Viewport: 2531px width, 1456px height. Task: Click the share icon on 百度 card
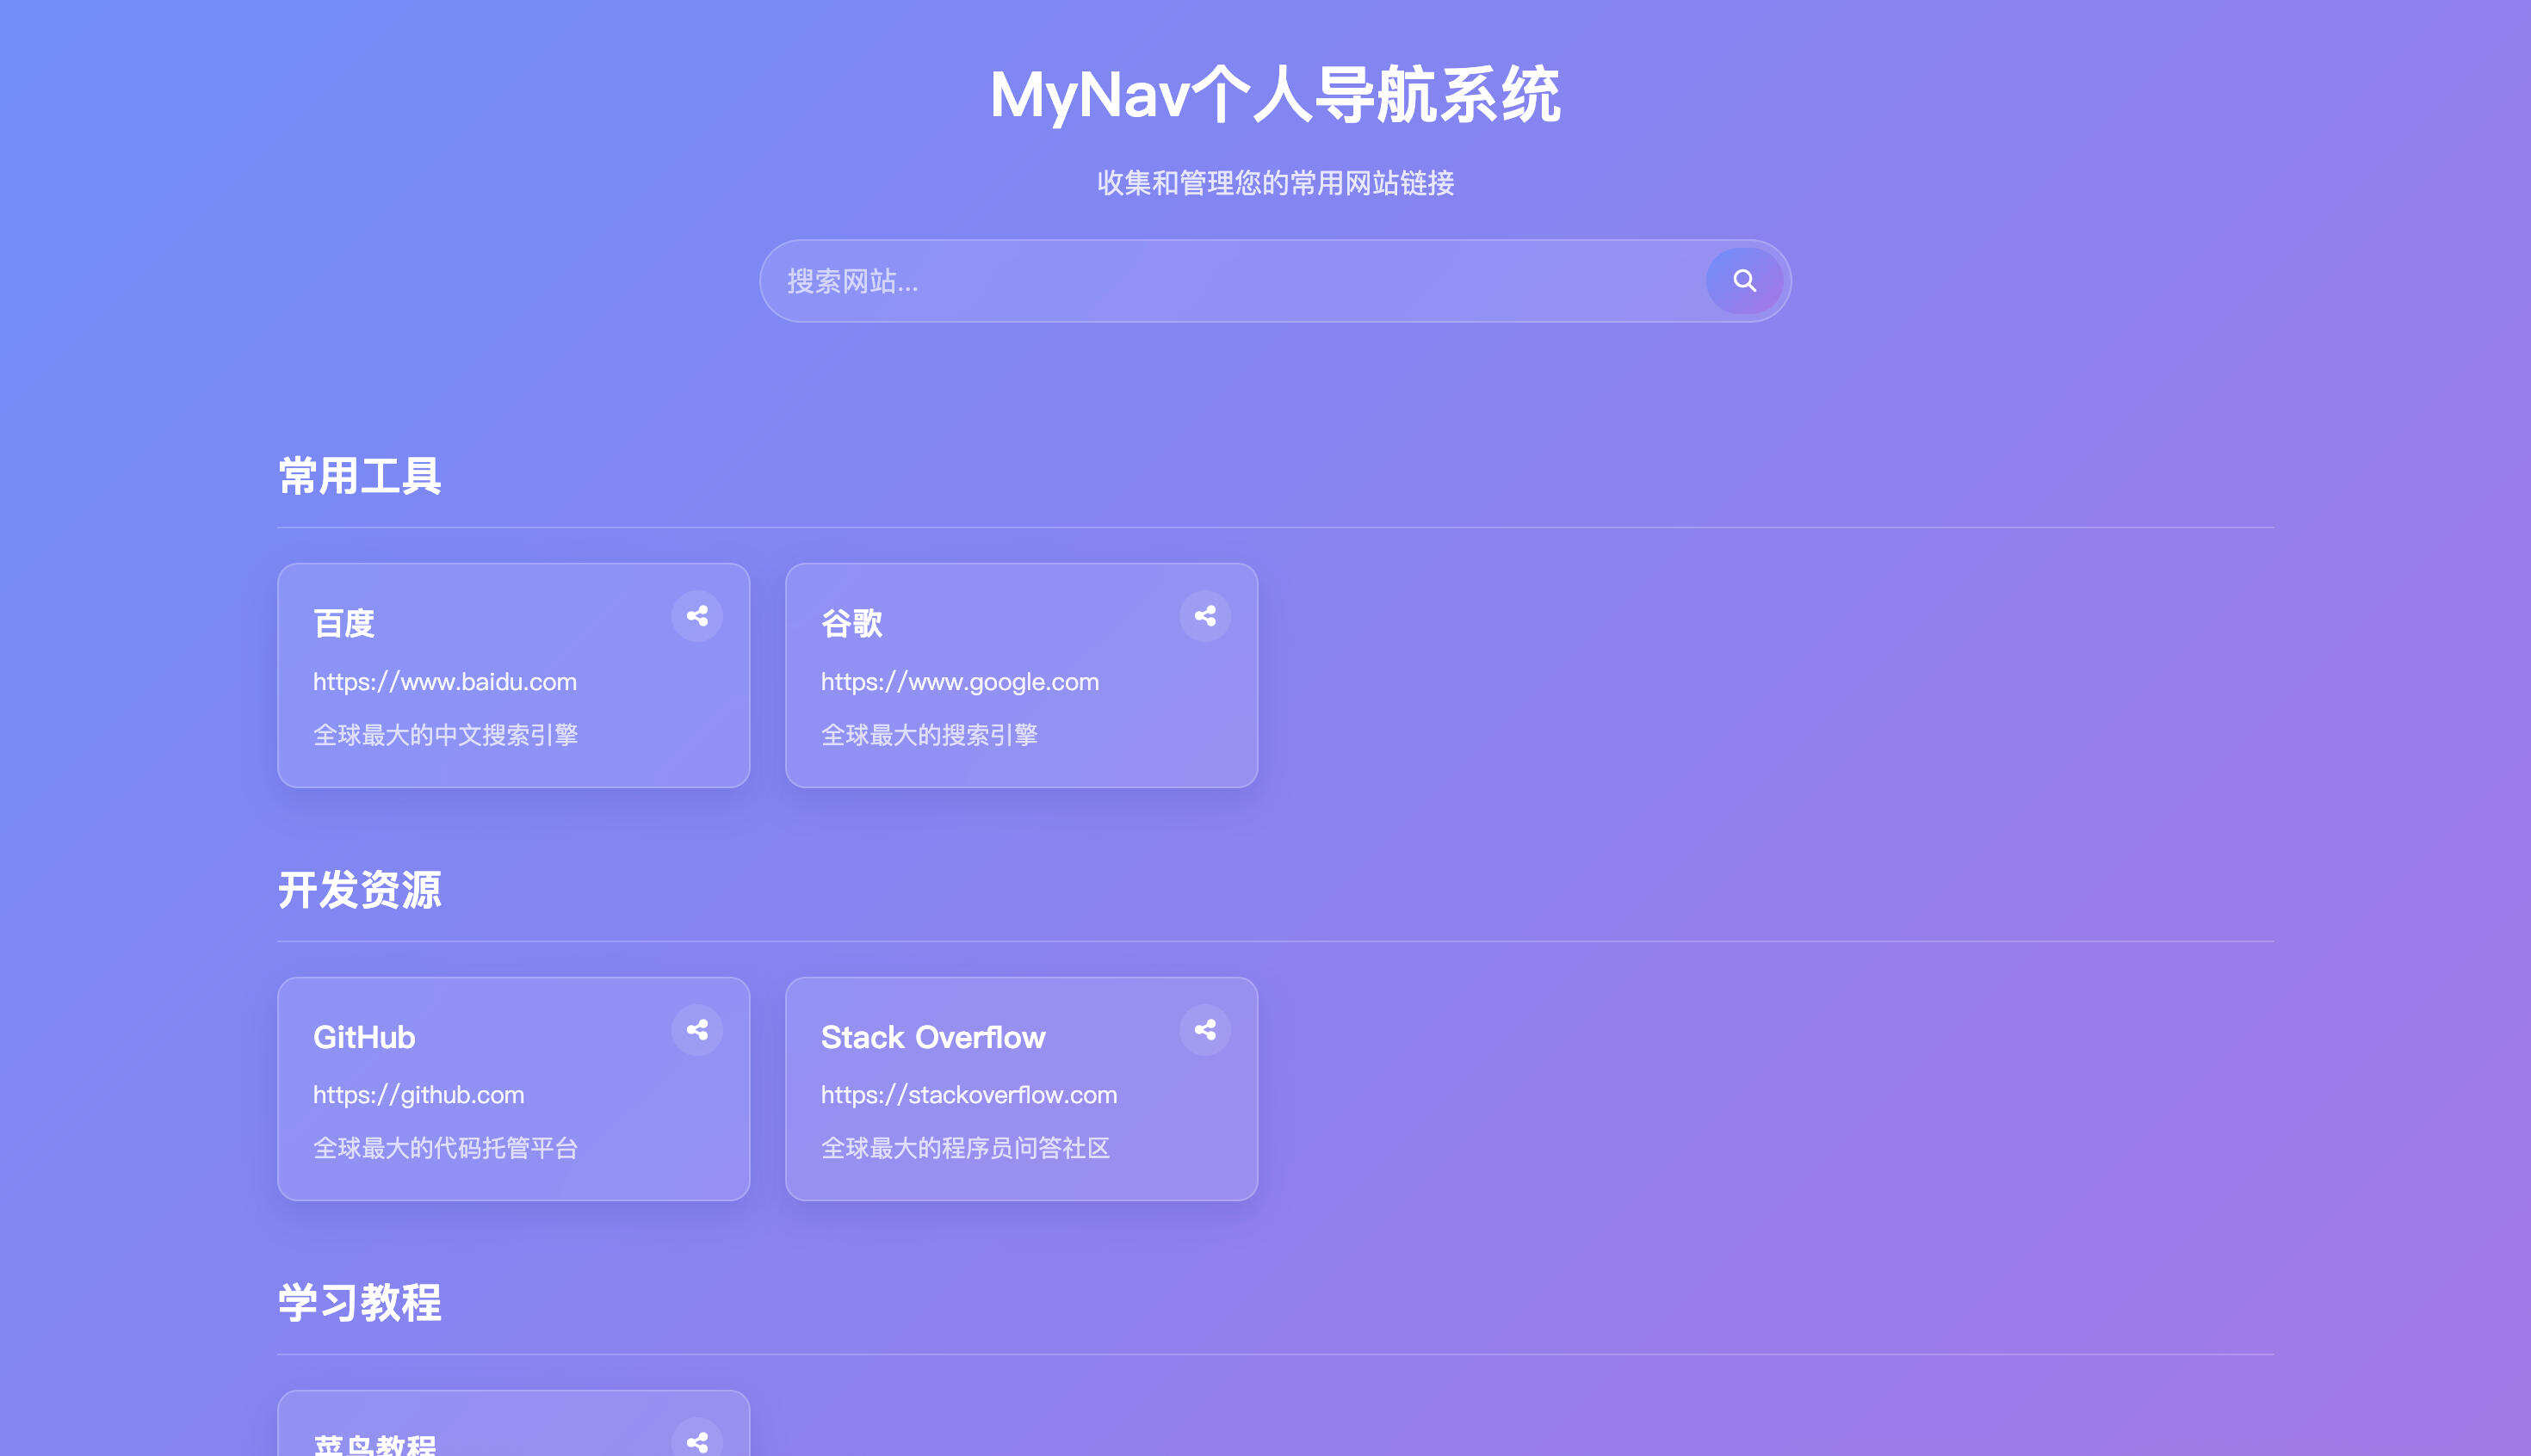pos(698,616)
